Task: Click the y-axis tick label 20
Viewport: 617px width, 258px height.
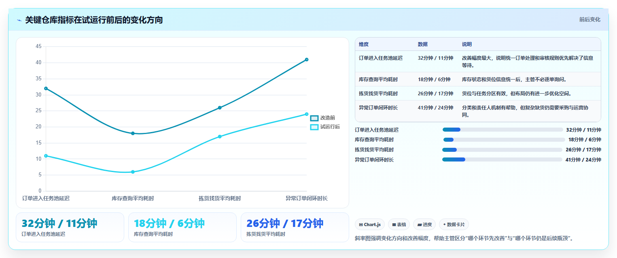Action: (38, 127)
